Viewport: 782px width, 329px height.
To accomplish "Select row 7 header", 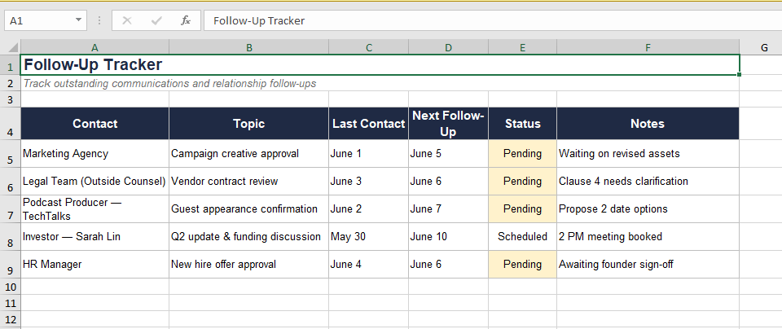I will coord(11,208).
